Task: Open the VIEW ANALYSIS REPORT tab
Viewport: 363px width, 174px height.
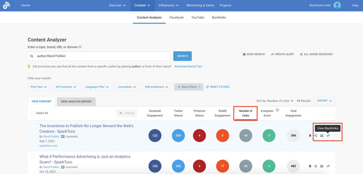Action: (76, 102)
